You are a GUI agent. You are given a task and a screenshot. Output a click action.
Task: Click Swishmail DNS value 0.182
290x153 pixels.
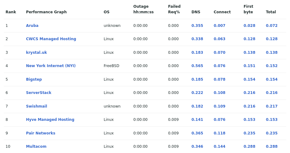pyautogui.click(x=197, y=106)
